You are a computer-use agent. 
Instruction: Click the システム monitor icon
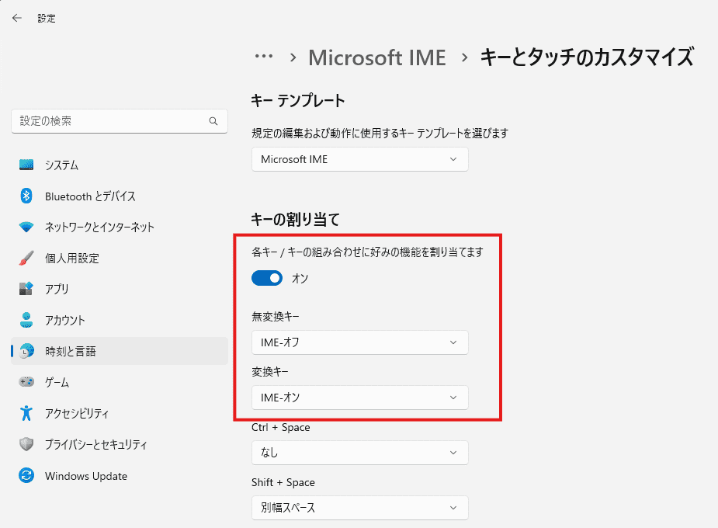pyautogui.click(x=26, y=165)
